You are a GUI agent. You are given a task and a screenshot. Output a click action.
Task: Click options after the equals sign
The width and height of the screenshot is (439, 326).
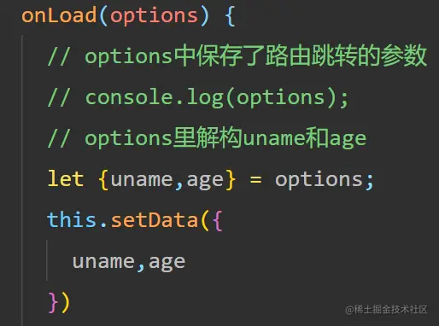[x=319, y=181]
